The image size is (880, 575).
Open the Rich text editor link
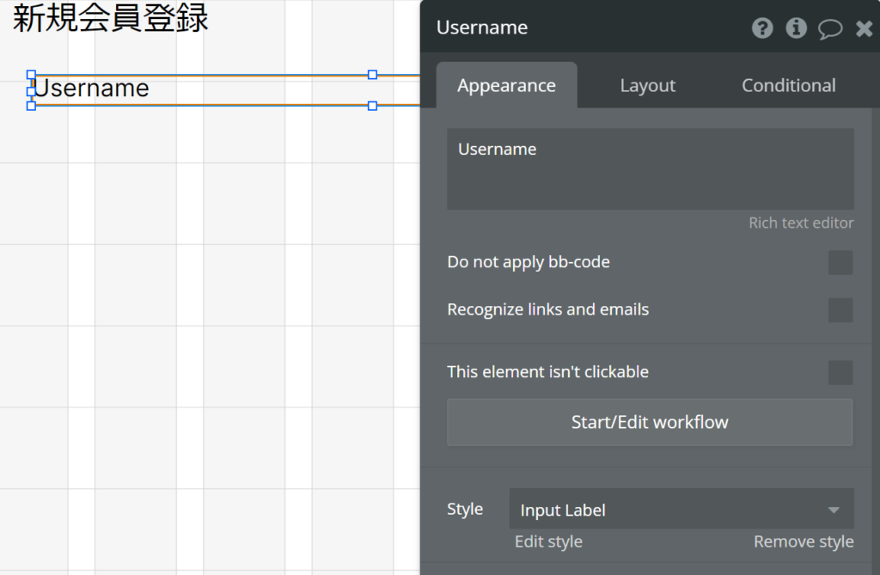(x=801, y=223)
